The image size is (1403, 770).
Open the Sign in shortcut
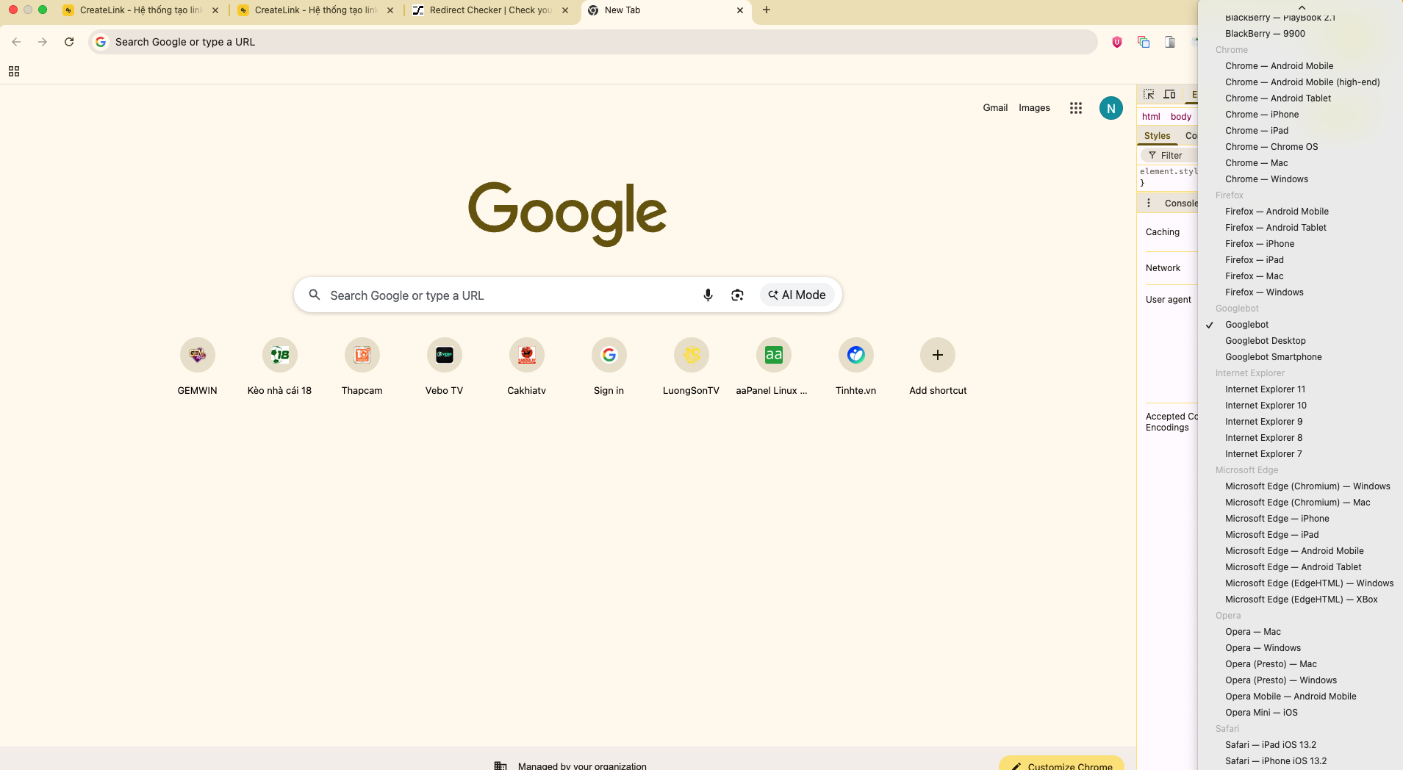click(609, 367)
